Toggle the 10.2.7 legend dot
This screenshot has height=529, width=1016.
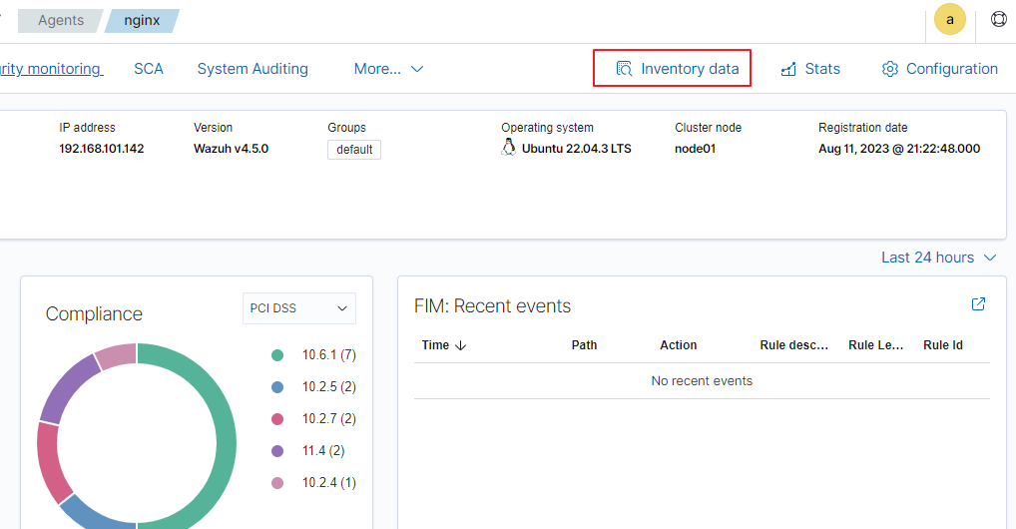coord(277,419)
